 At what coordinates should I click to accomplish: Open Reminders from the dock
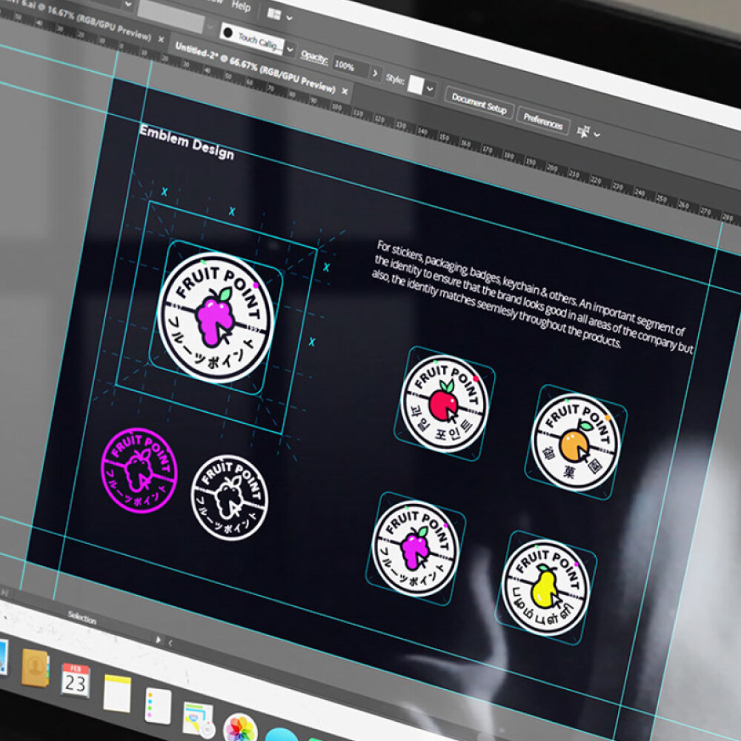[x=158, y=705]
